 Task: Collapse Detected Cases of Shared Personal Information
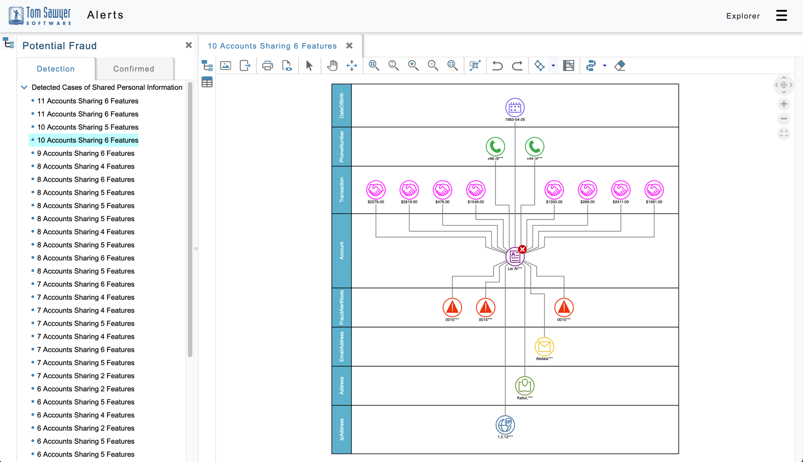pos(24,87)
